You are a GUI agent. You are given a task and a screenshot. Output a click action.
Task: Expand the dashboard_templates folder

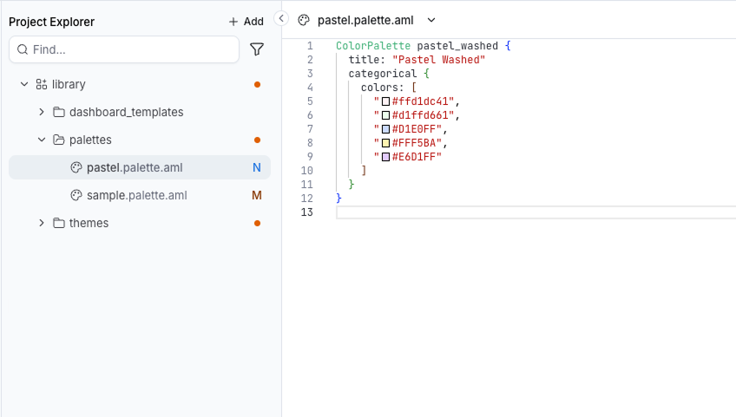[42, 112]
